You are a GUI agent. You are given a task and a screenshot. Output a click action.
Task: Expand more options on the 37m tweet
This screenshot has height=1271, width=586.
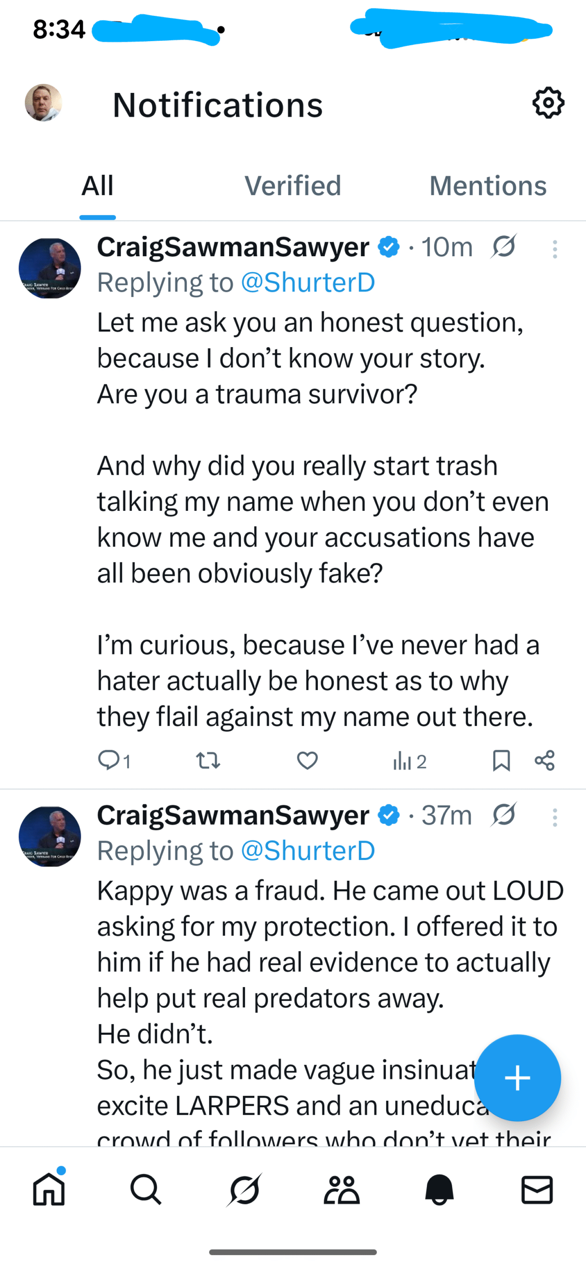tap(555, 817)
